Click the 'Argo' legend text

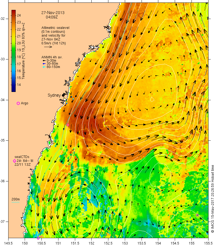[24, 103]
